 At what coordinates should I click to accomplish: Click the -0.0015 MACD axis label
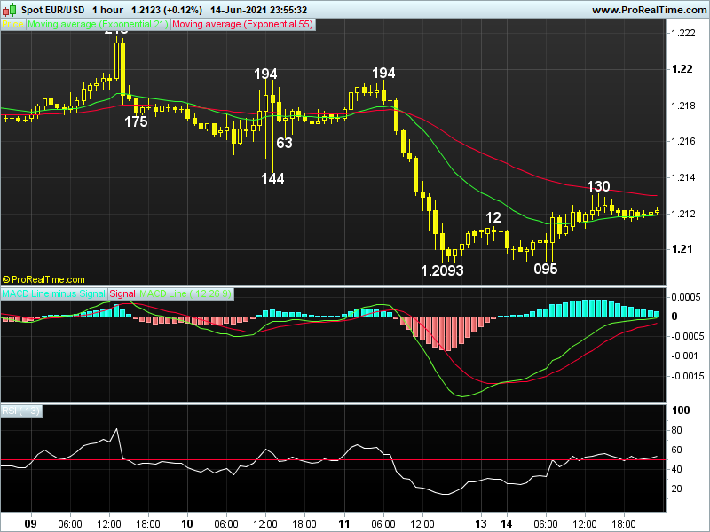(x=687, y=376)
